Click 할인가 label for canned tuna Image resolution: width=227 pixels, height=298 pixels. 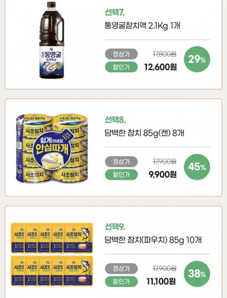121,174
